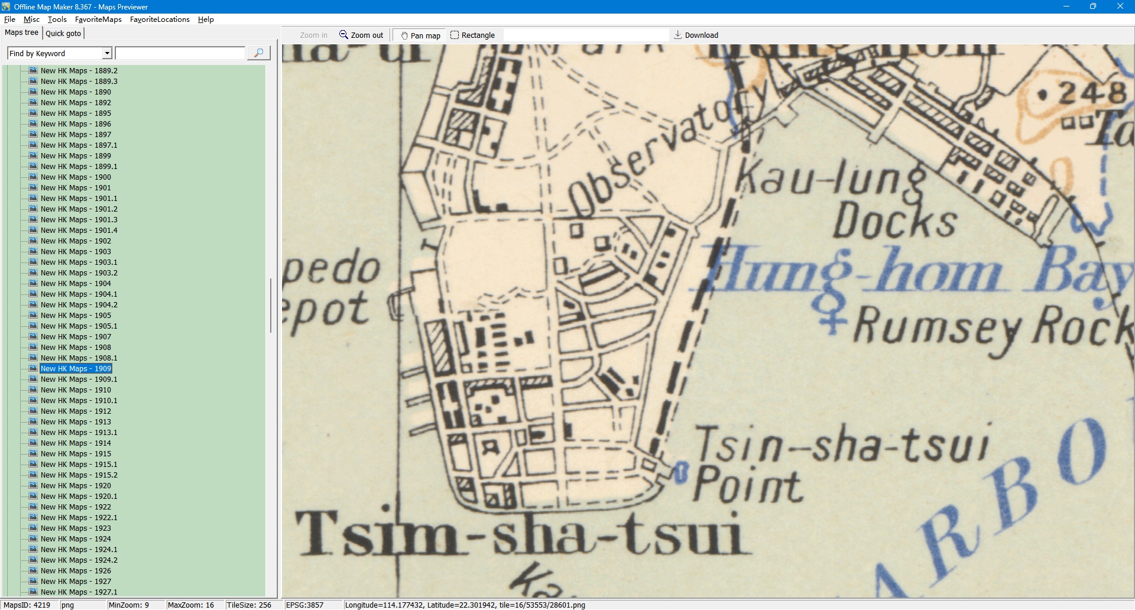
Task: Switch to the Quick goto tab
Action: coord(63,34)
